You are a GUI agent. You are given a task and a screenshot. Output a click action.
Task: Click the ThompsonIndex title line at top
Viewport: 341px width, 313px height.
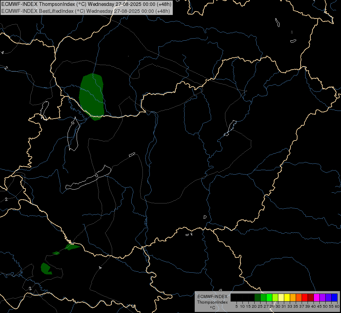(86, 4)
